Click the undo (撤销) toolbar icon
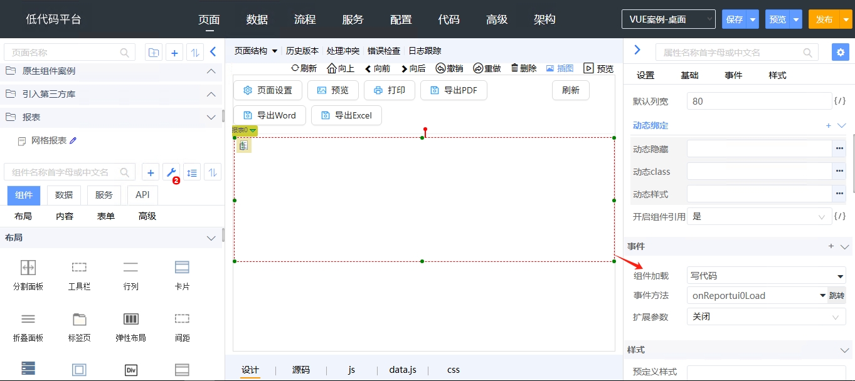The width and height of the screenshot is (855, 381). click(x=441, y=68)
